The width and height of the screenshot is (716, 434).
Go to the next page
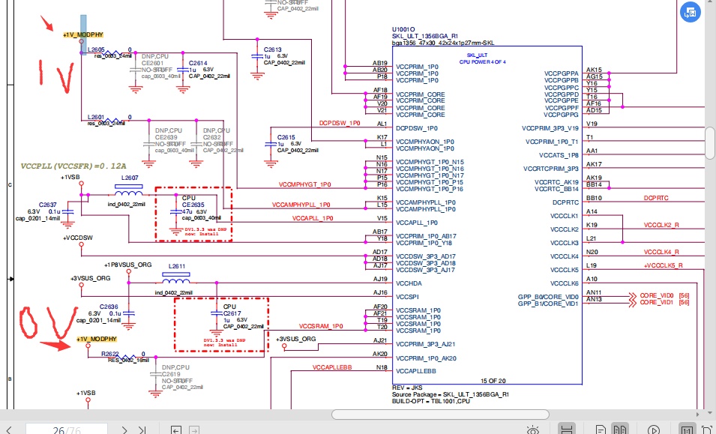pos(124,430)
